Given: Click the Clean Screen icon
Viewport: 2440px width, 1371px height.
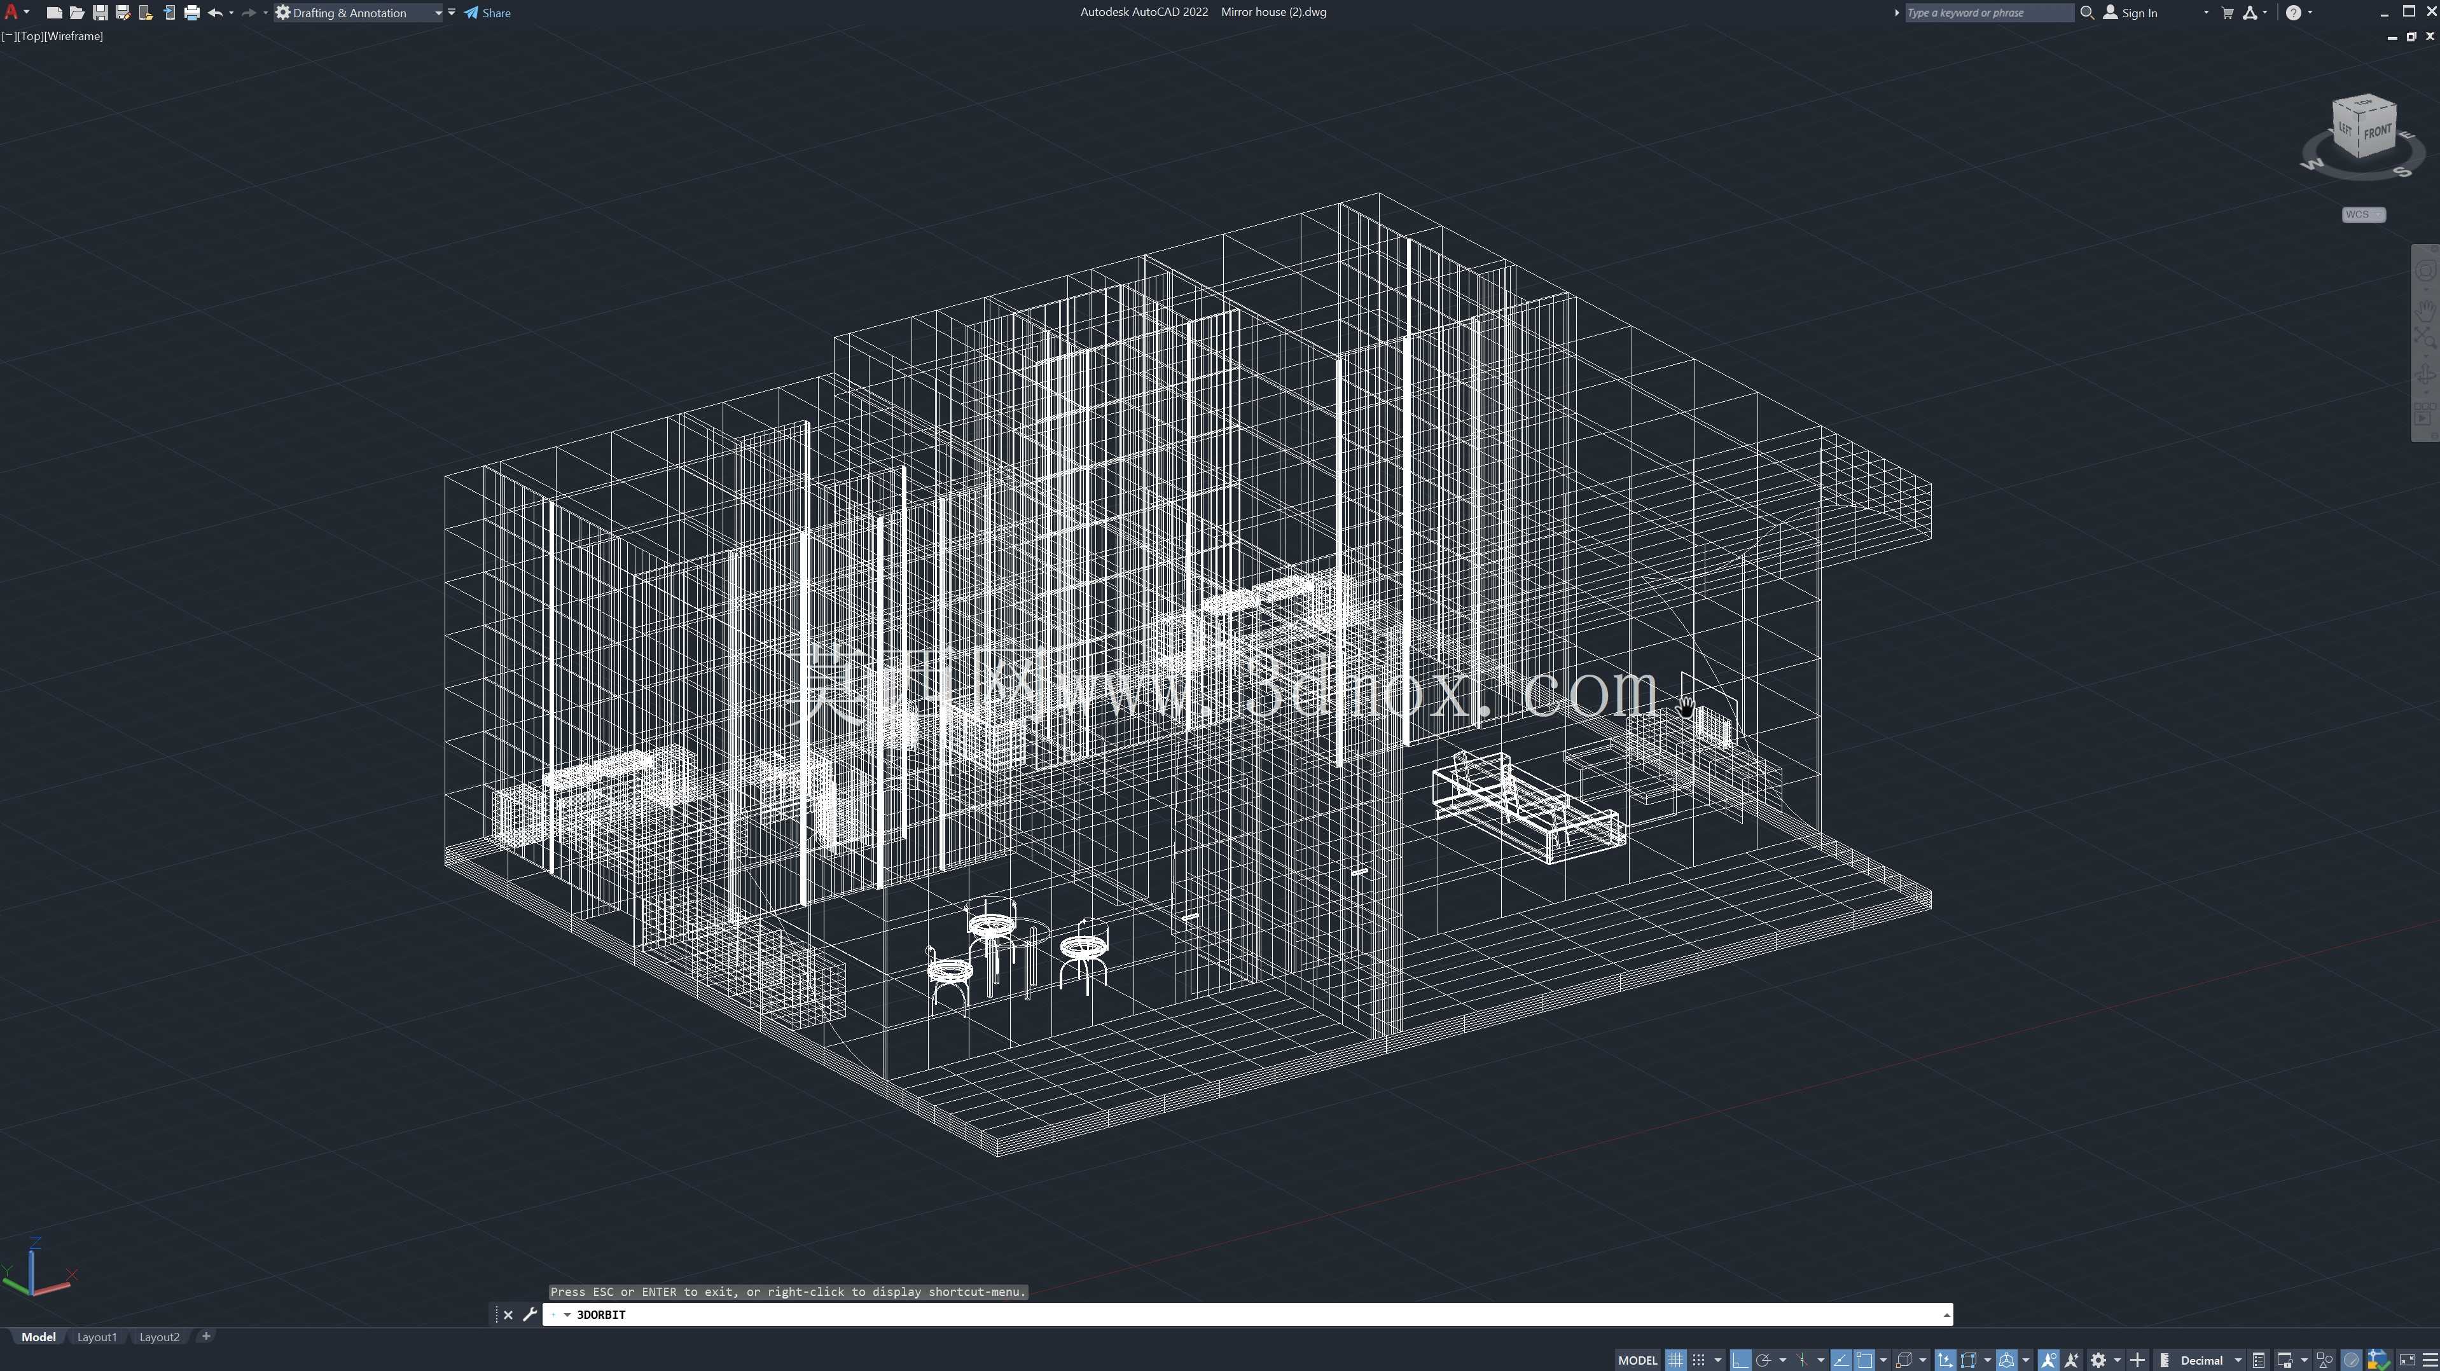Looking at the screenshot, I should click(x=2407, y=1360).
